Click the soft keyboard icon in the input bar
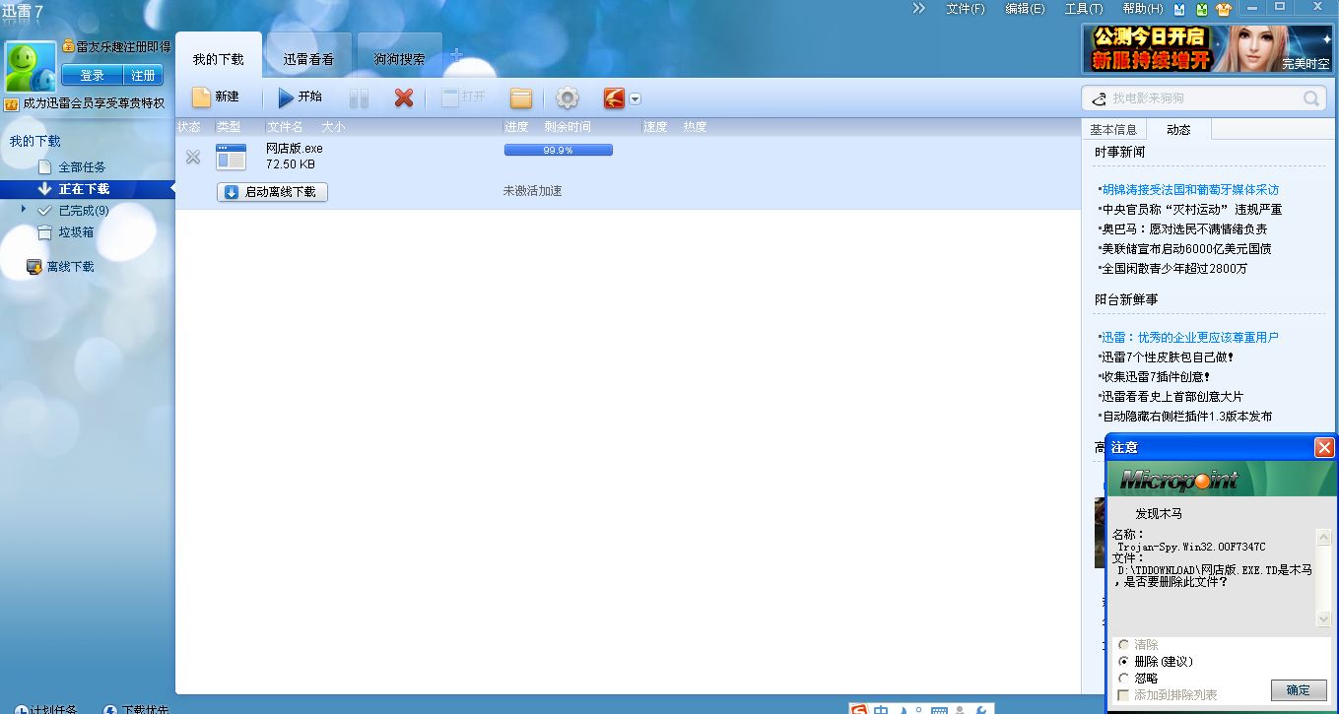This screenshot has width=1339, height=714. click(939, 709)
